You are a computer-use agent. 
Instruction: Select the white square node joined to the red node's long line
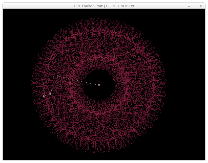(58, 76)
